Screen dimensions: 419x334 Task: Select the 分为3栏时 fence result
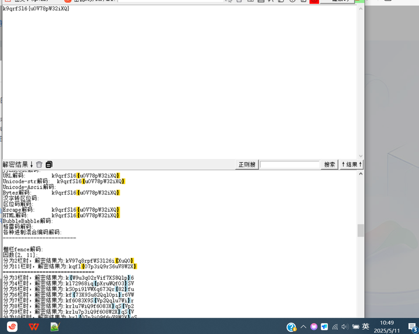69,278
